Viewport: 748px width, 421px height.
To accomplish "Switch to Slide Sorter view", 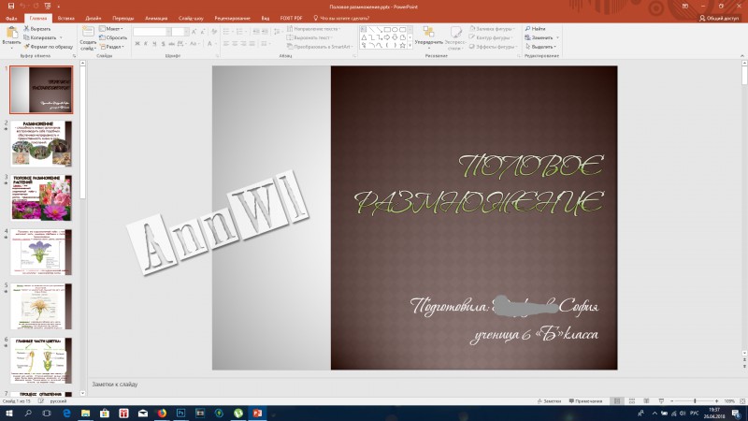I will [x=632, y=401].
